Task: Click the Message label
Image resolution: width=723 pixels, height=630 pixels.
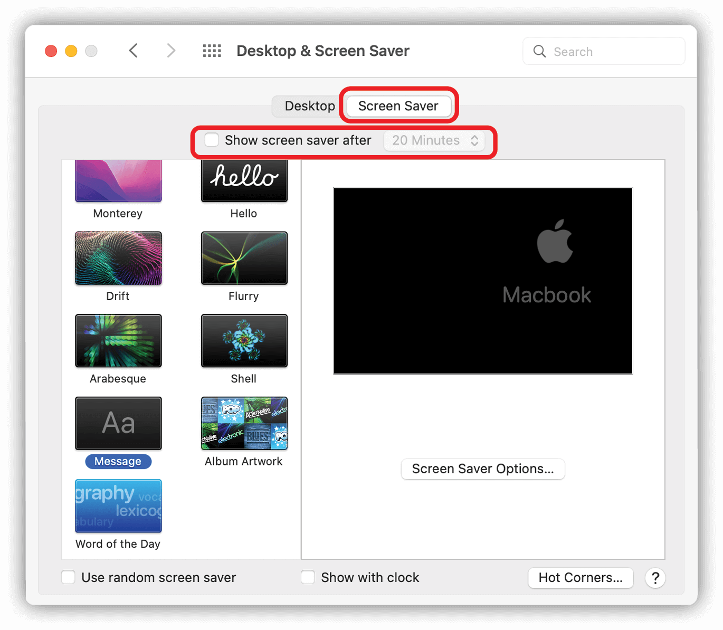Action: (118, 462)
